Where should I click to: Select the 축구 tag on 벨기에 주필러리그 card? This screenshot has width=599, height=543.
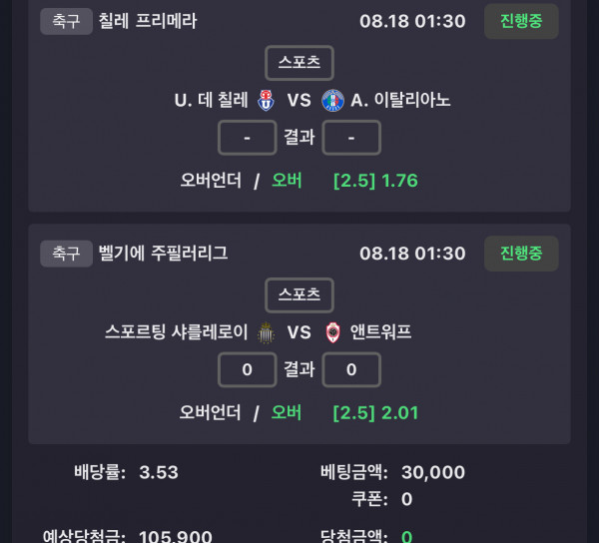pyautogui.click(x=66, y=254)
